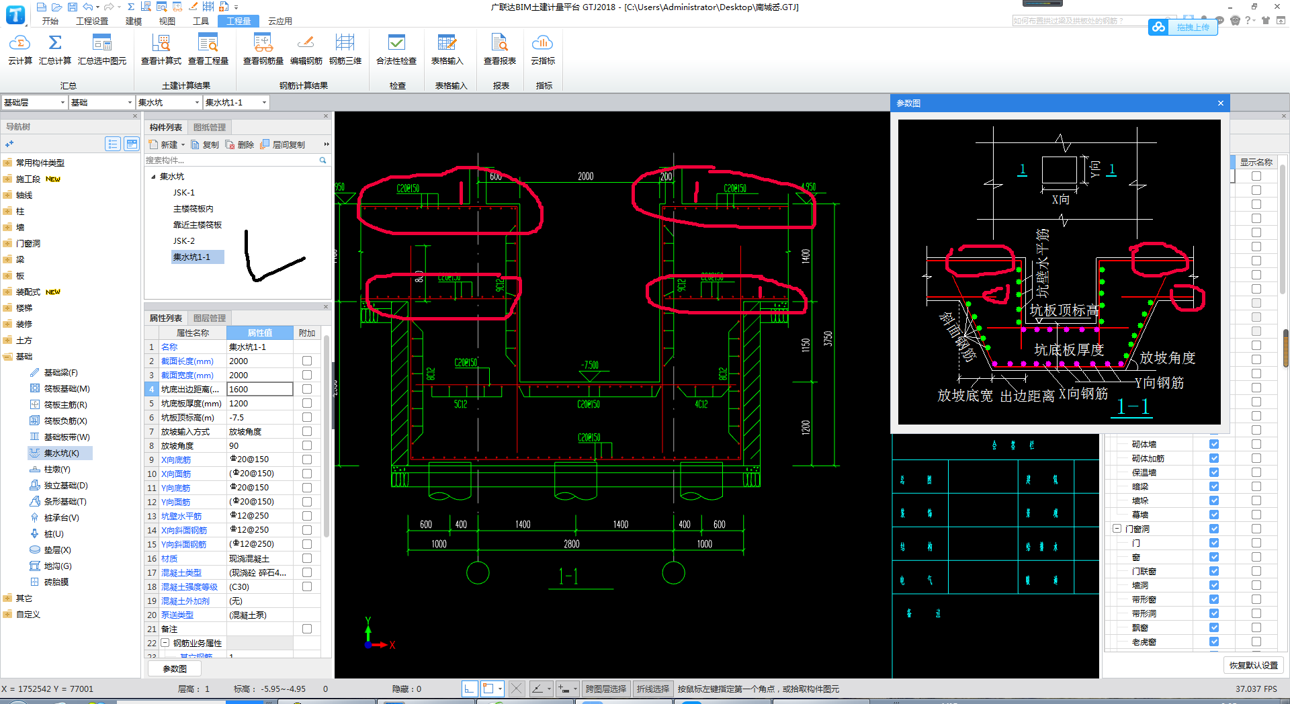Collapse the 门窗洞 tree node

(x=1117, y=529)
